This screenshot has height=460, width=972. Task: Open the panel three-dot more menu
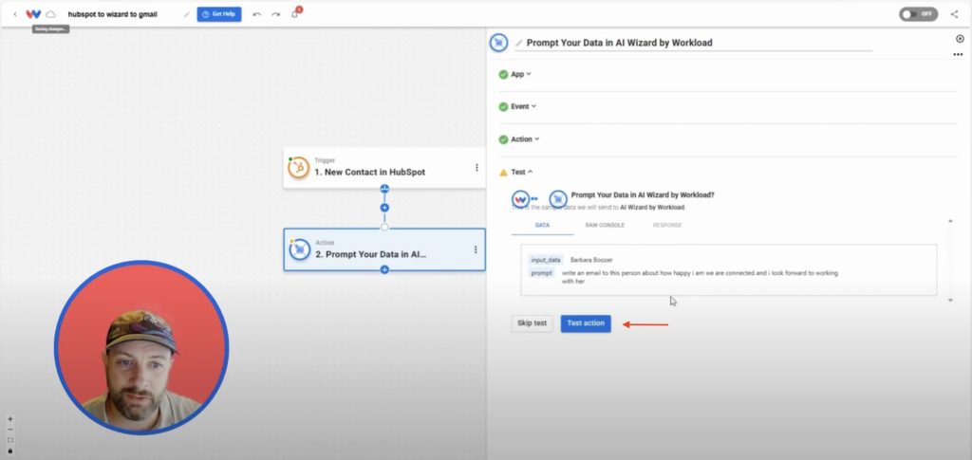(958, 54)
